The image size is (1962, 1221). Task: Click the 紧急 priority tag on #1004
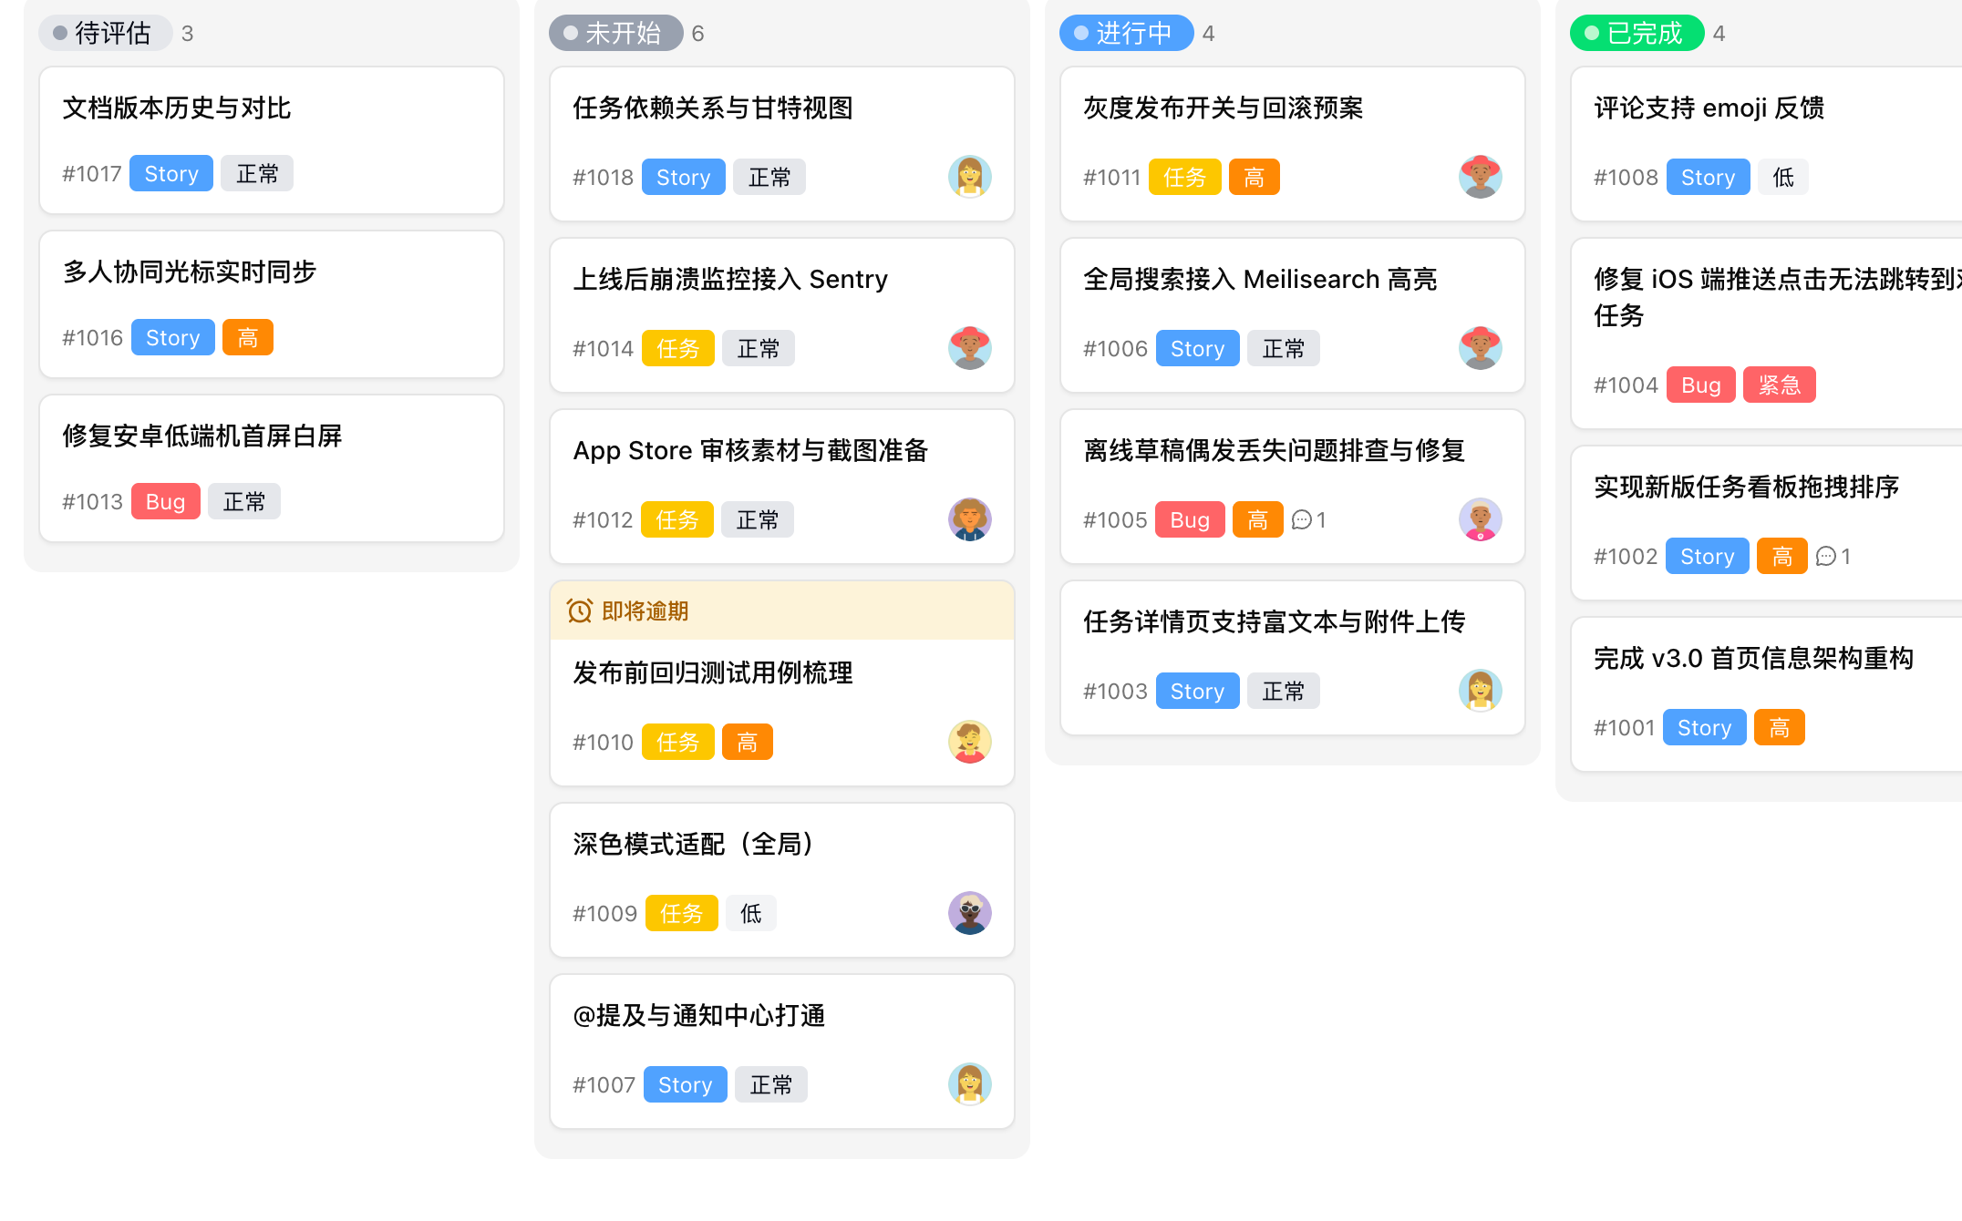pos(1780,385)
